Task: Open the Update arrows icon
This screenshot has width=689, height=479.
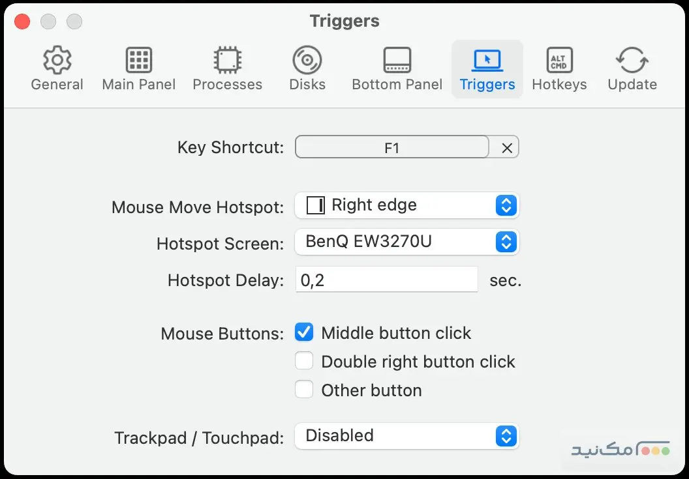Action: tap(632, 61)
